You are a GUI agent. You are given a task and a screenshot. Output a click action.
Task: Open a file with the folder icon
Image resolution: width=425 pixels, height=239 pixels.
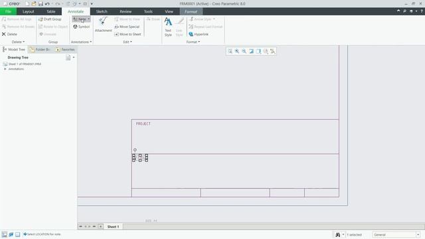click(x=34, y=4)
